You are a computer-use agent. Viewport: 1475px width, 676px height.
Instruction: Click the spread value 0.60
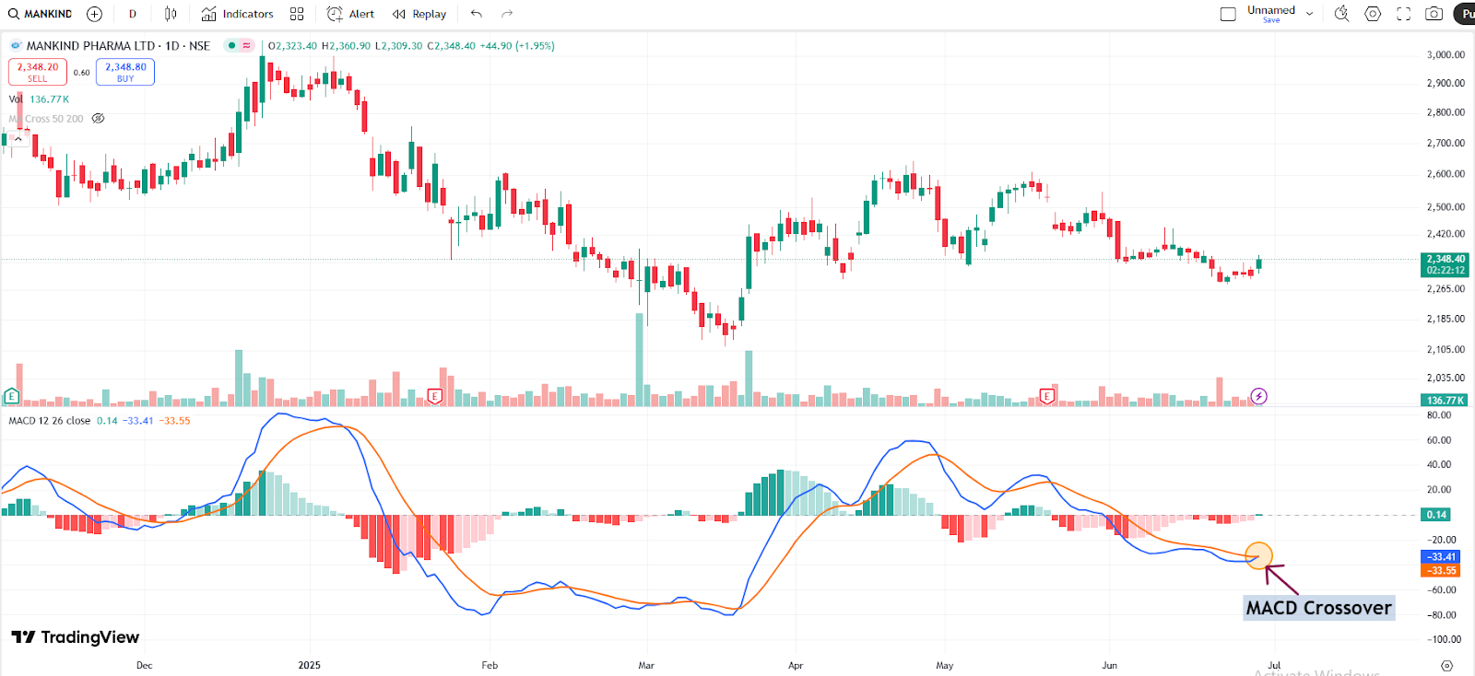pyautogui.click(x=82, y=73)
